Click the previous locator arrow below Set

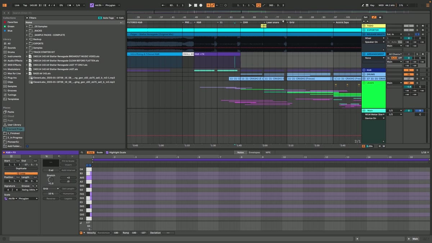coord(364,21)
